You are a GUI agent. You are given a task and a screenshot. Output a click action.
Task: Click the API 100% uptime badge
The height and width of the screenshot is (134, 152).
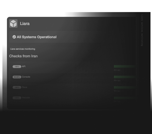coord(17,67)
